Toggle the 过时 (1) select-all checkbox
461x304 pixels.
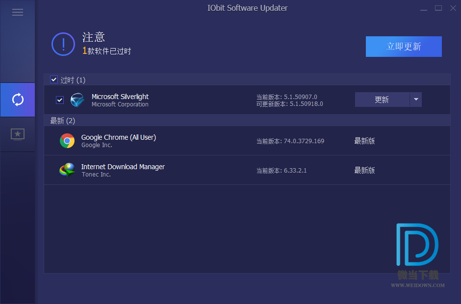coord(54,79)
